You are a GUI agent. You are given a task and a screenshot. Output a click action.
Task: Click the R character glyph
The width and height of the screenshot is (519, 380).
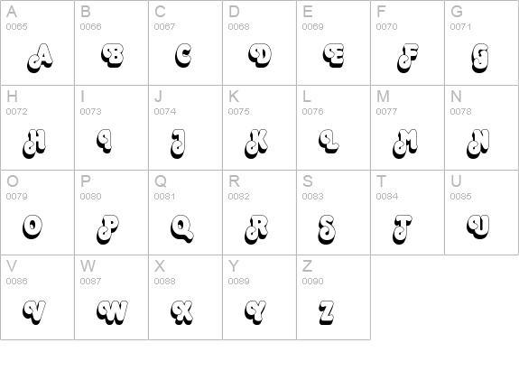[256, 229]
